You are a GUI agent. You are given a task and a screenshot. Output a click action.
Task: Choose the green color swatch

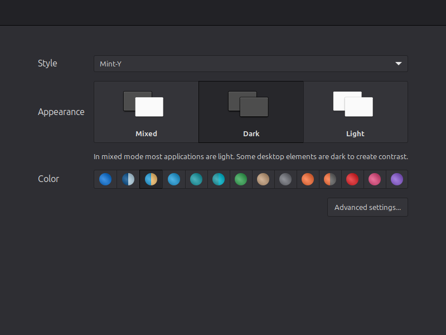pyautogui.click(x=241, y=179)
